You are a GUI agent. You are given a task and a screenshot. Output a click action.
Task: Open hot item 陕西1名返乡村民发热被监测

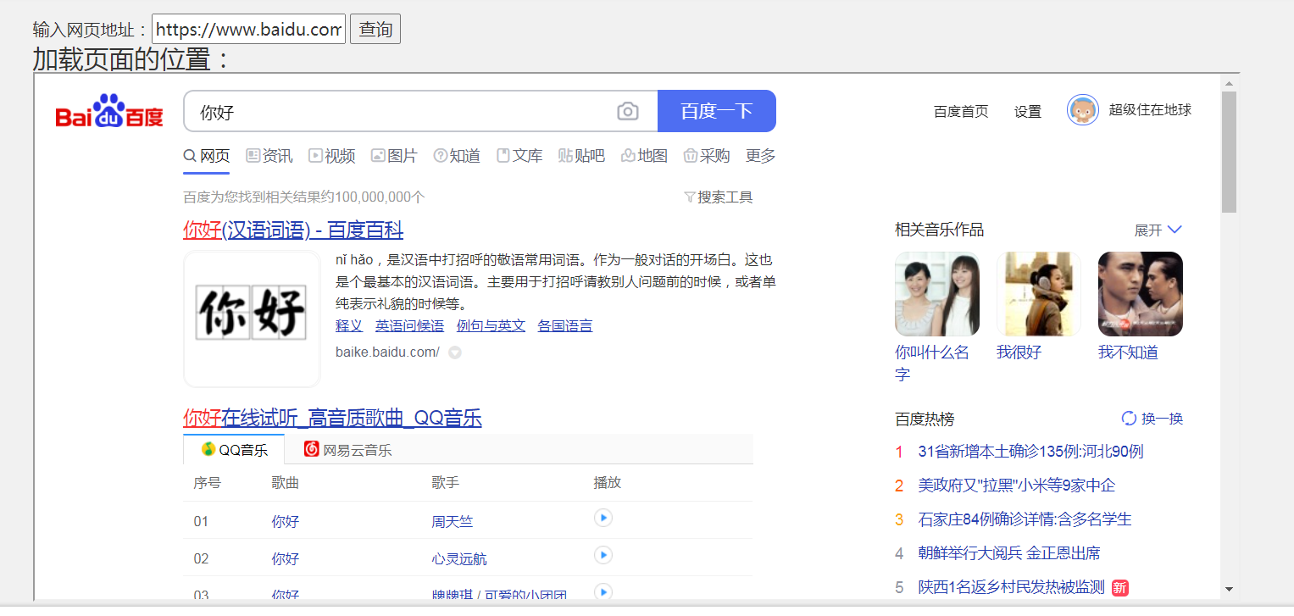click(1012, 587)
